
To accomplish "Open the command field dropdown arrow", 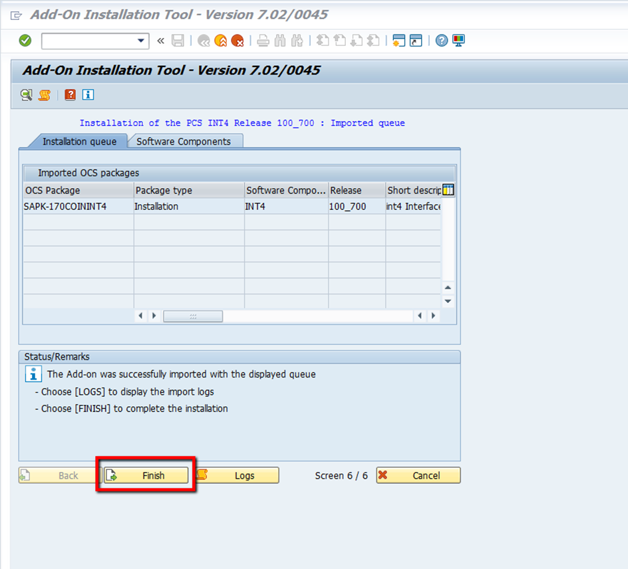I will [140, 41].
